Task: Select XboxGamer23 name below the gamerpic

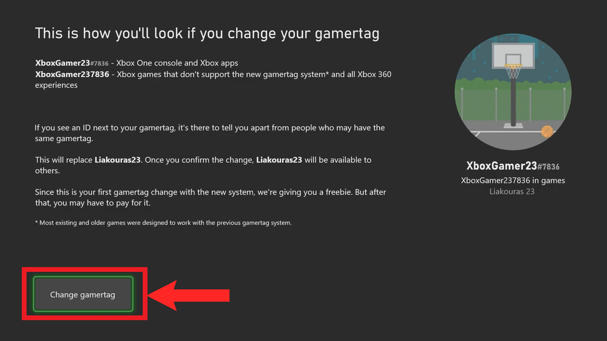Action: pos(502,166)
